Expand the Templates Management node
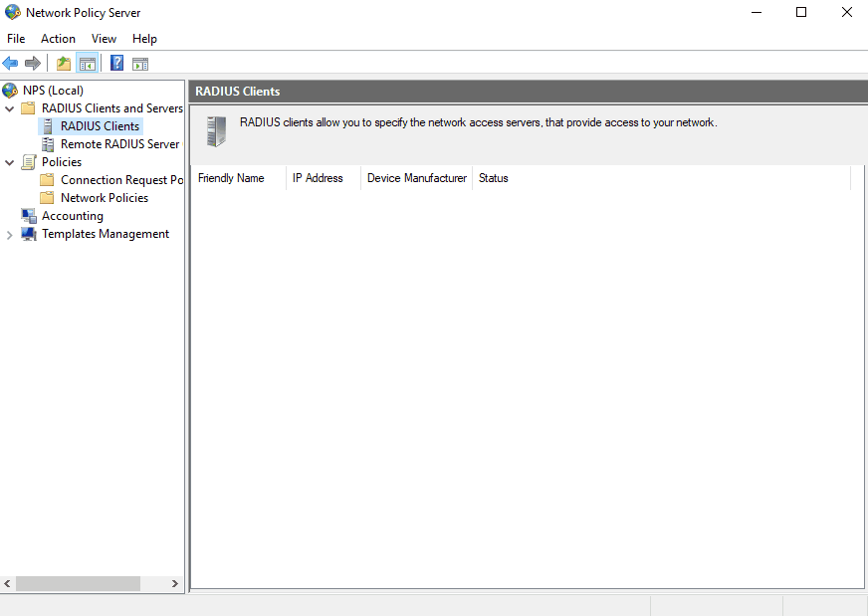The height and width of the screenshot is (616, 868). [x=9, y=235]
